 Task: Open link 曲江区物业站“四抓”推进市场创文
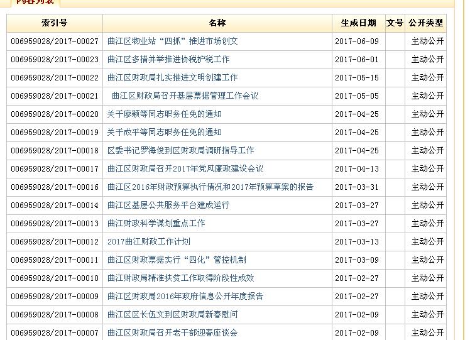click(x=172, y=41)
